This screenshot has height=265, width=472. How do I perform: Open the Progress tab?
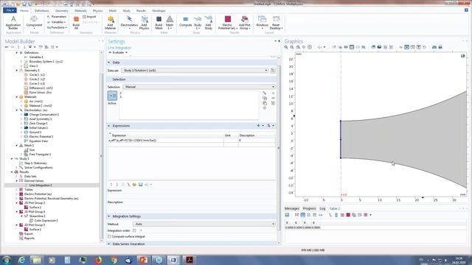[x=309, y=208]
